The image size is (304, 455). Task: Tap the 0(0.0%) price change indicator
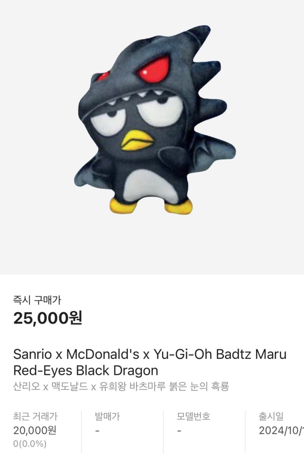30,444
